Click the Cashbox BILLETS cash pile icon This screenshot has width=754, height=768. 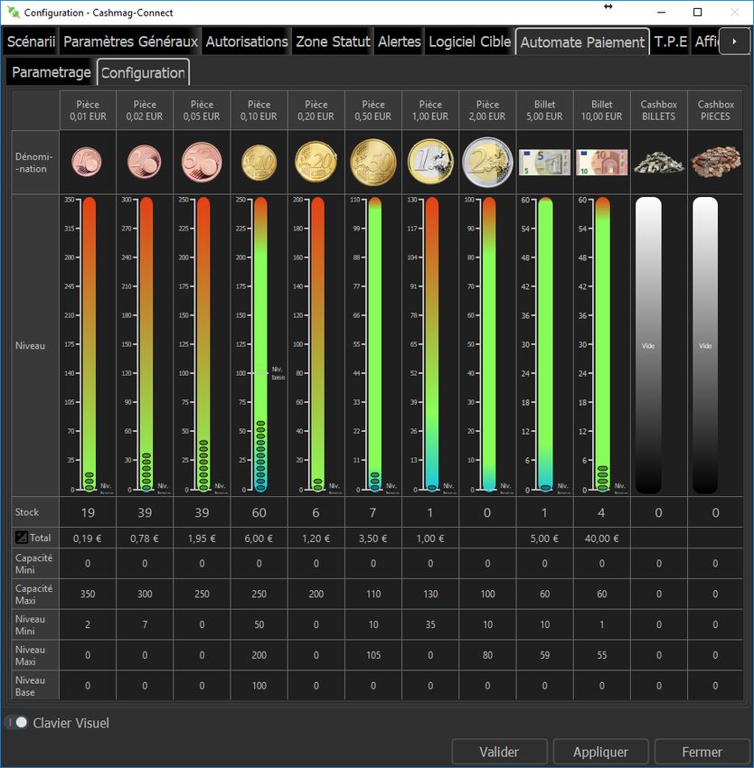[x=658, y=163]
